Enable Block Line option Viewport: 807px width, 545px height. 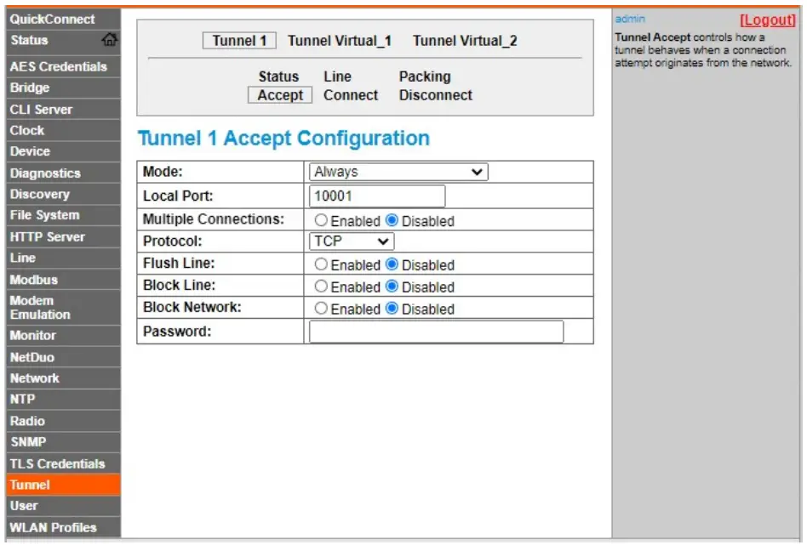click(x=321, y=287)
